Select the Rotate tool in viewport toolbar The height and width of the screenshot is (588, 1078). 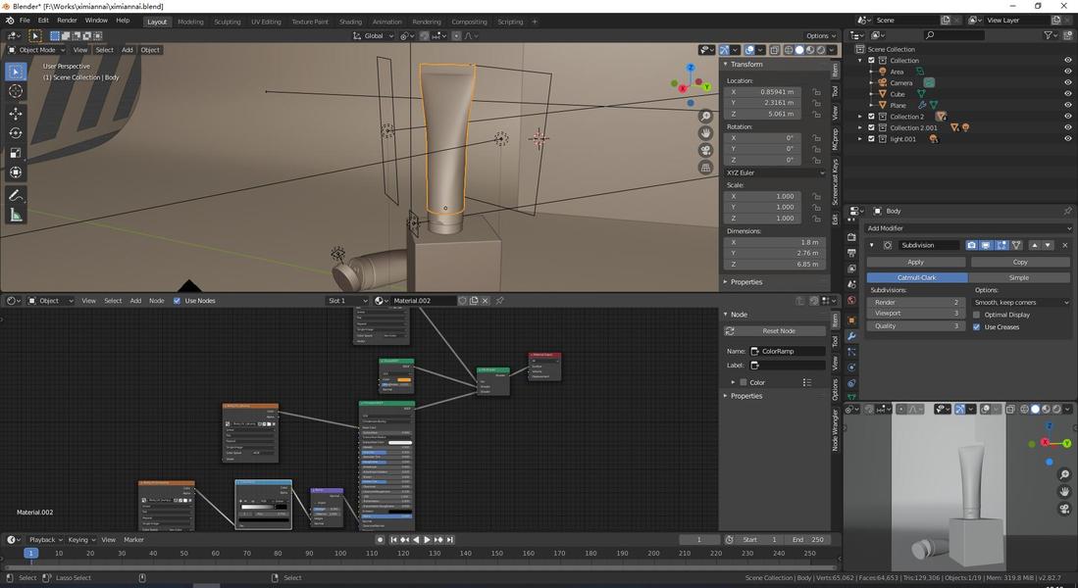[16, 132]
